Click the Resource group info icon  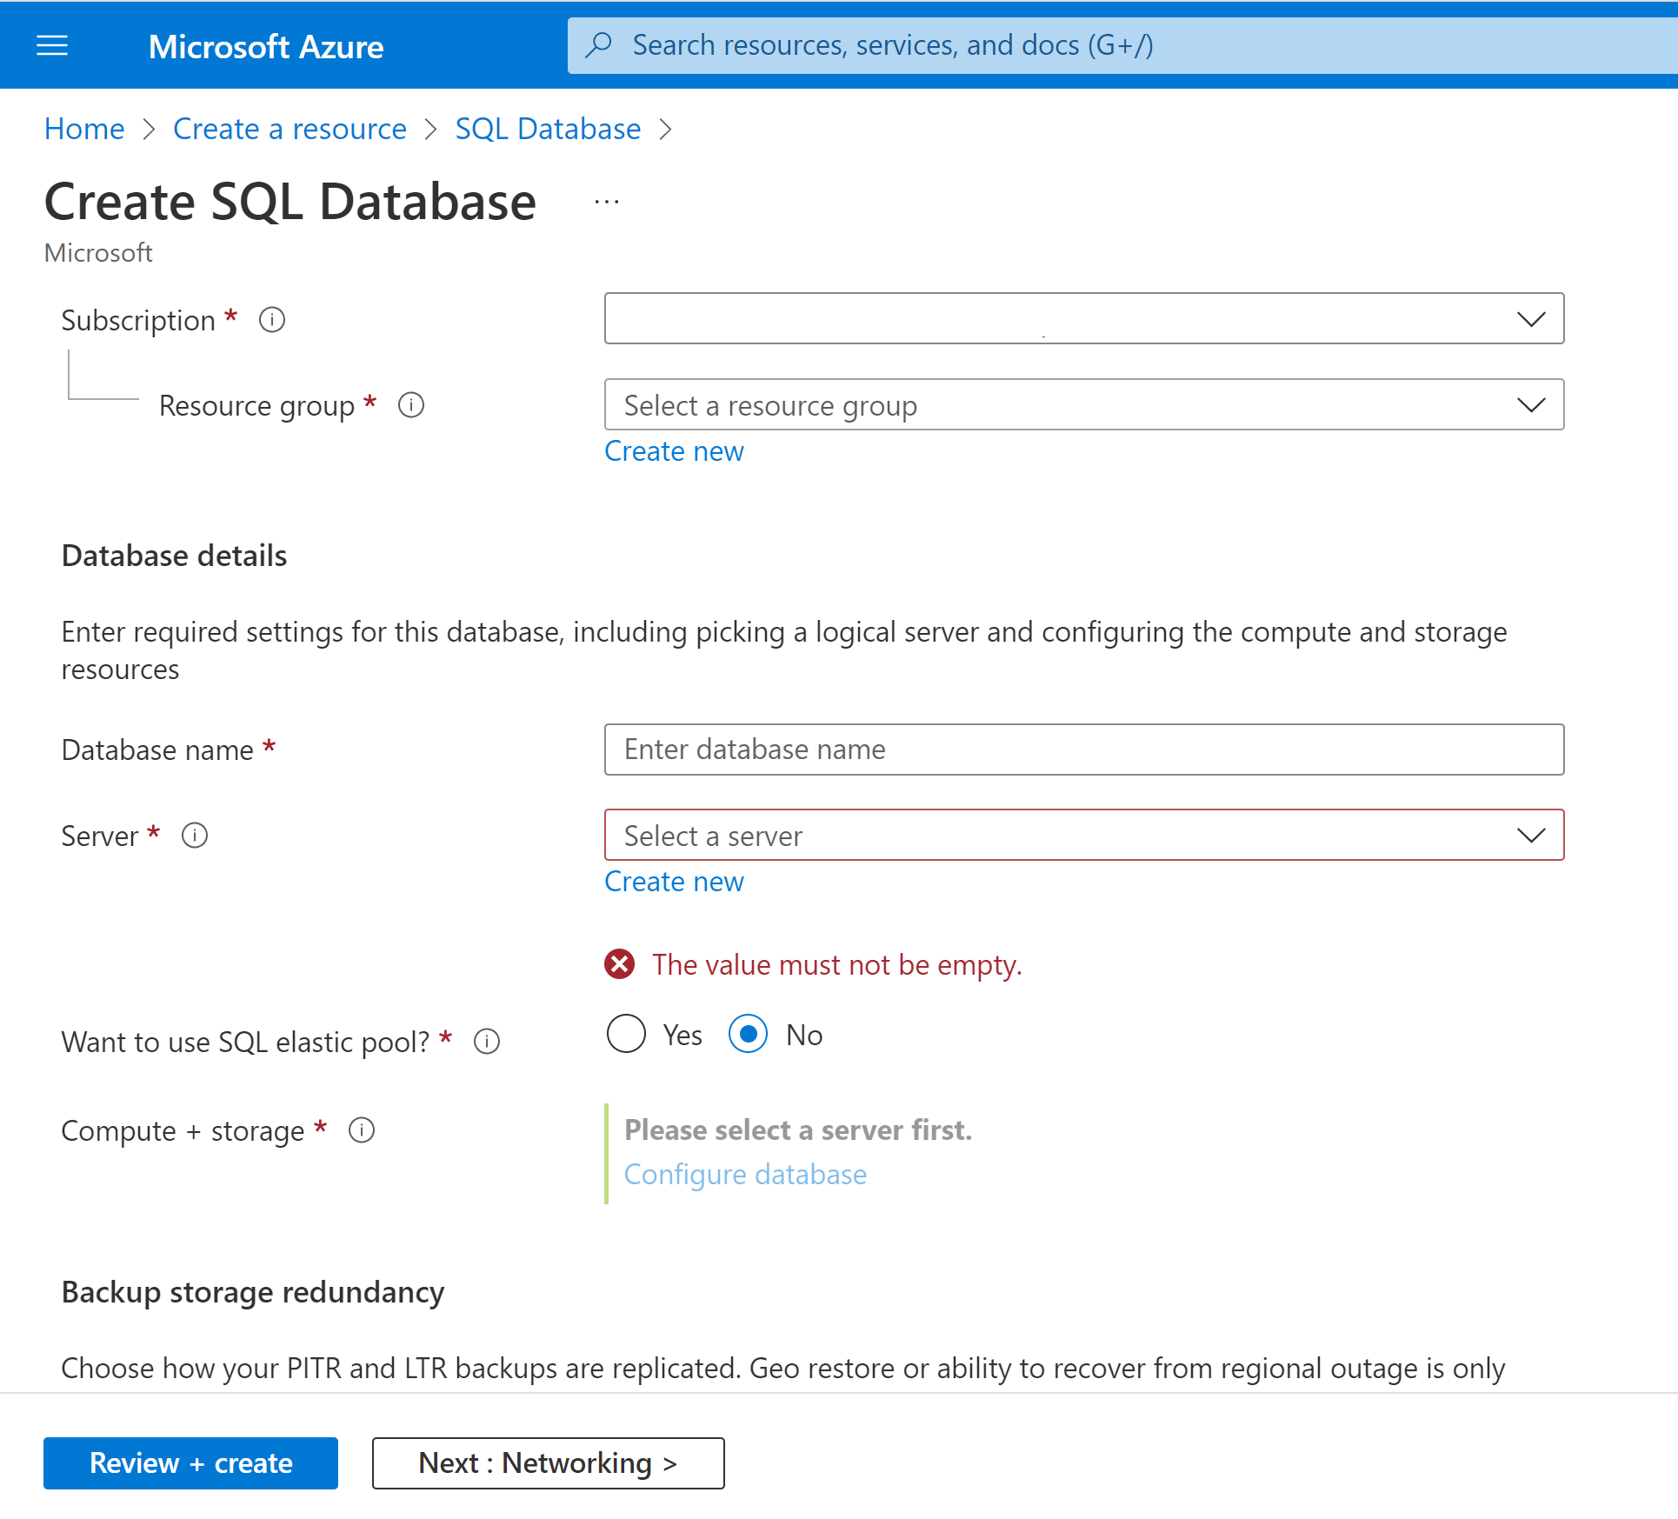click(411, 405)
